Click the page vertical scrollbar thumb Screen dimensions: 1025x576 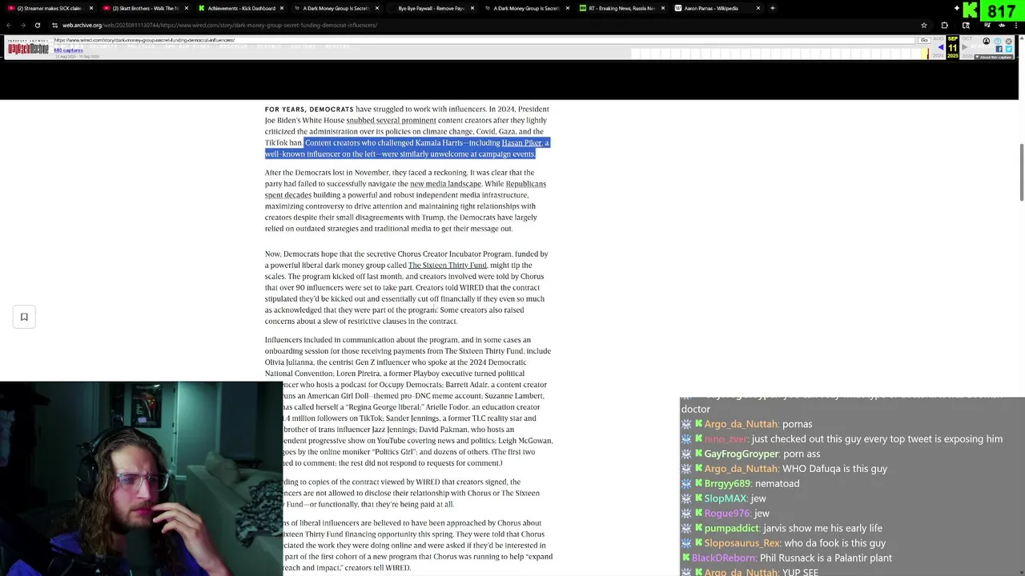click(1021, 173)
